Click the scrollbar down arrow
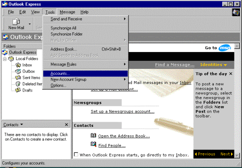Screen dimensions: 242x168 pos(237,156)
